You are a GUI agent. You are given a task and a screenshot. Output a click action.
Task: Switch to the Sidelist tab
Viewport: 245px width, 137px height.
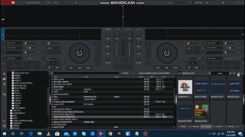(x=182, y=127)
